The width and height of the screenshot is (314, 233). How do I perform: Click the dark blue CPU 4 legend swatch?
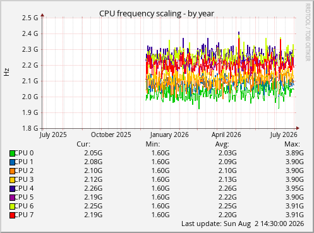[x=12, y=189]
